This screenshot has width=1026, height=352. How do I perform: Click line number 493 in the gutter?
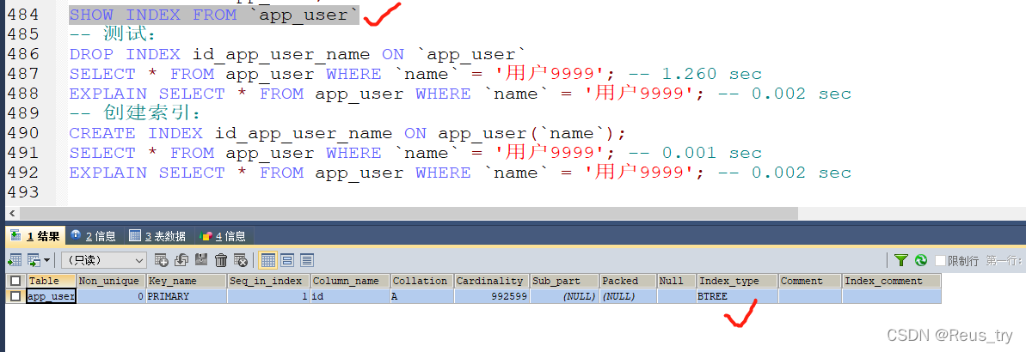(x=23, y=192)
